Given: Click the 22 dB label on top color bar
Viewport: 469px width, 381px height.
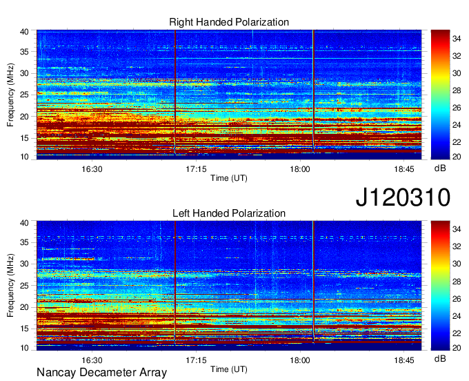Looking at the screenshot, I should [457, 142].
